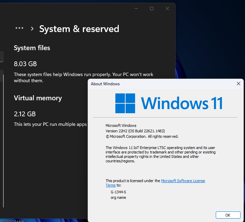The image size is (245, 222).
Task: Close the Settings window
Action: [x=167, y=9]
